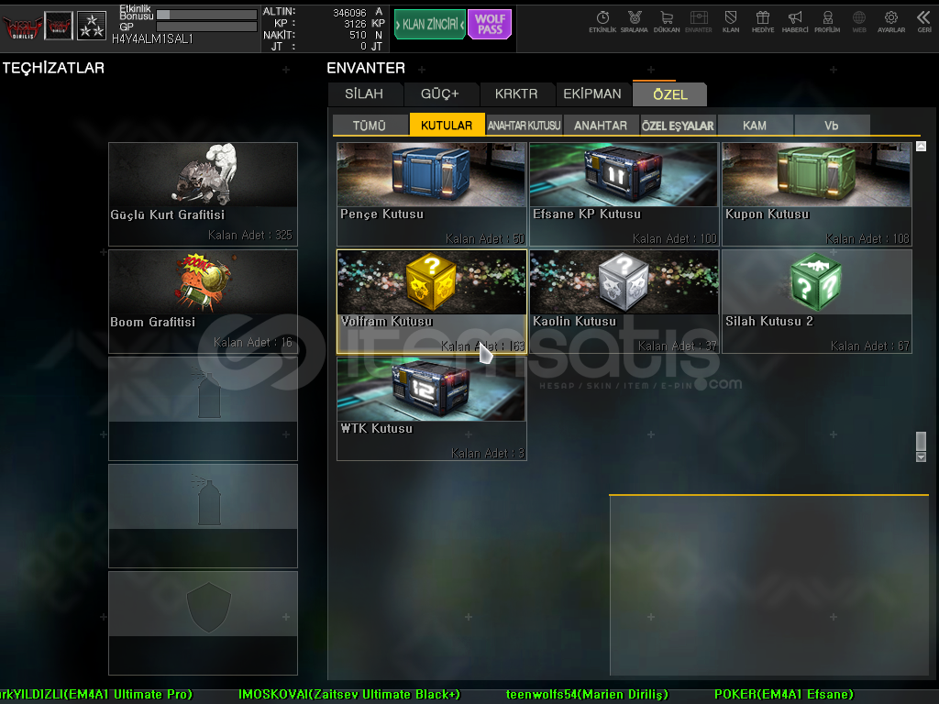Click the second empty spray can slot
The image size is (939, 704).
pos(203,516)
